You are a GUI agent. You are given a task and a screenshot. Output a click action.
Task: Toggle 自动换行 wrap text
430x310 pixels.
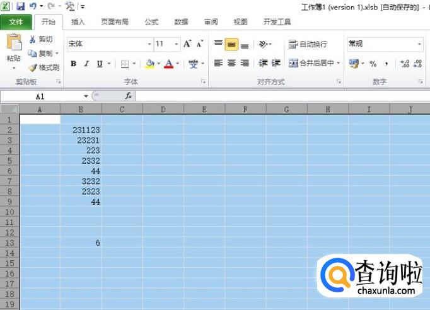tap(308, 44)
